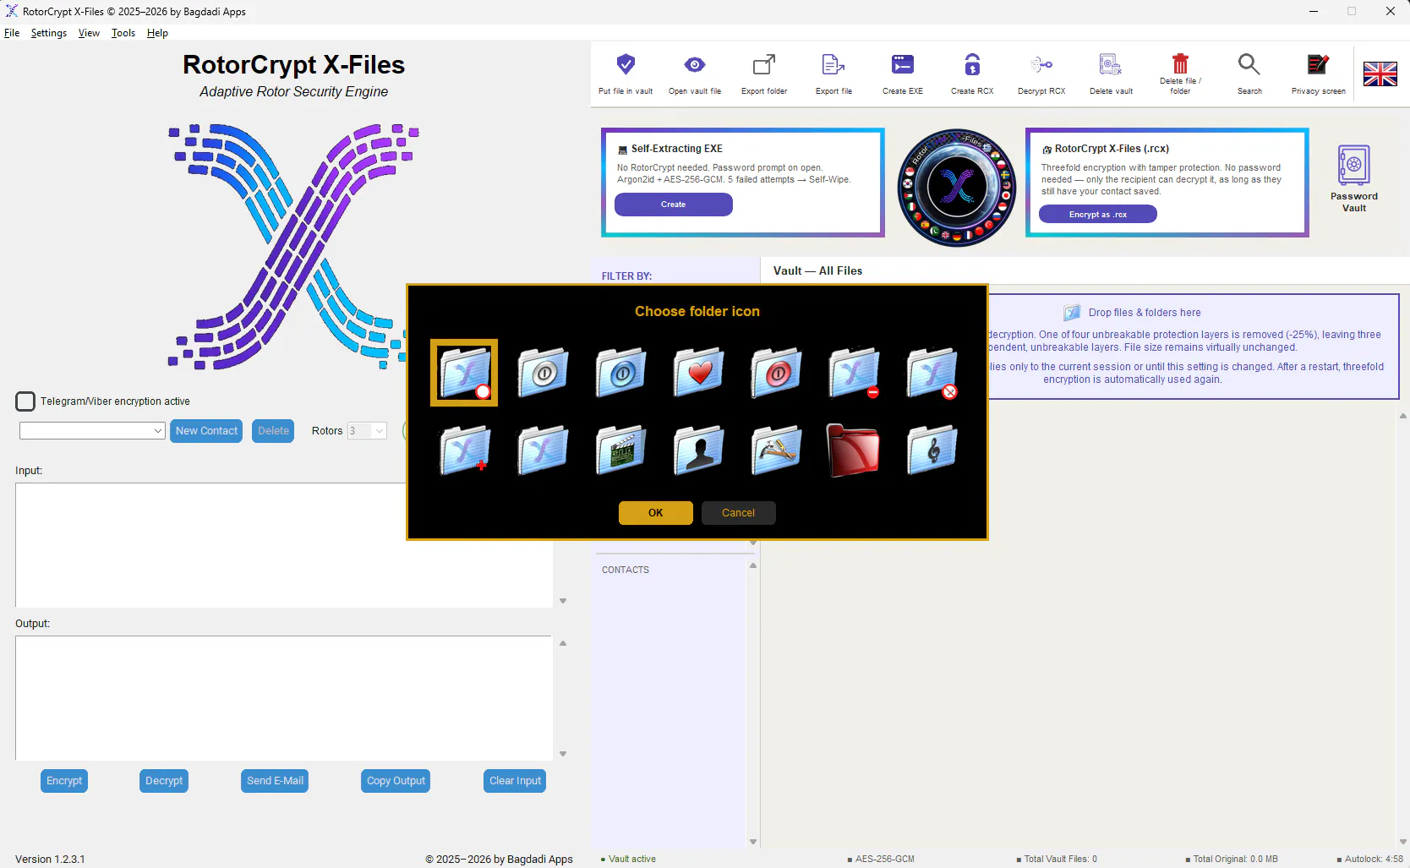This screenshot has width=1410, height=868.
Task: Click the Decrypt RCX toolbar icon
Action: 1041,65
